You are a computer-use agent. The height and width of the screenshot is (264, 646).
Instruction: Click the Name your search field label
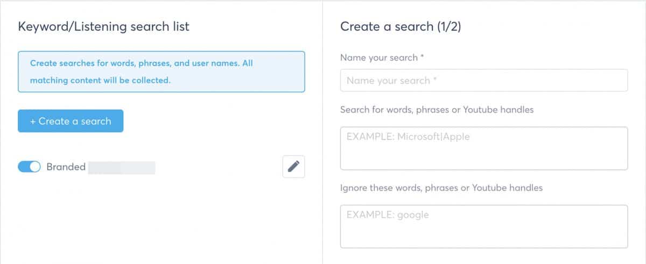click(379, 58)
